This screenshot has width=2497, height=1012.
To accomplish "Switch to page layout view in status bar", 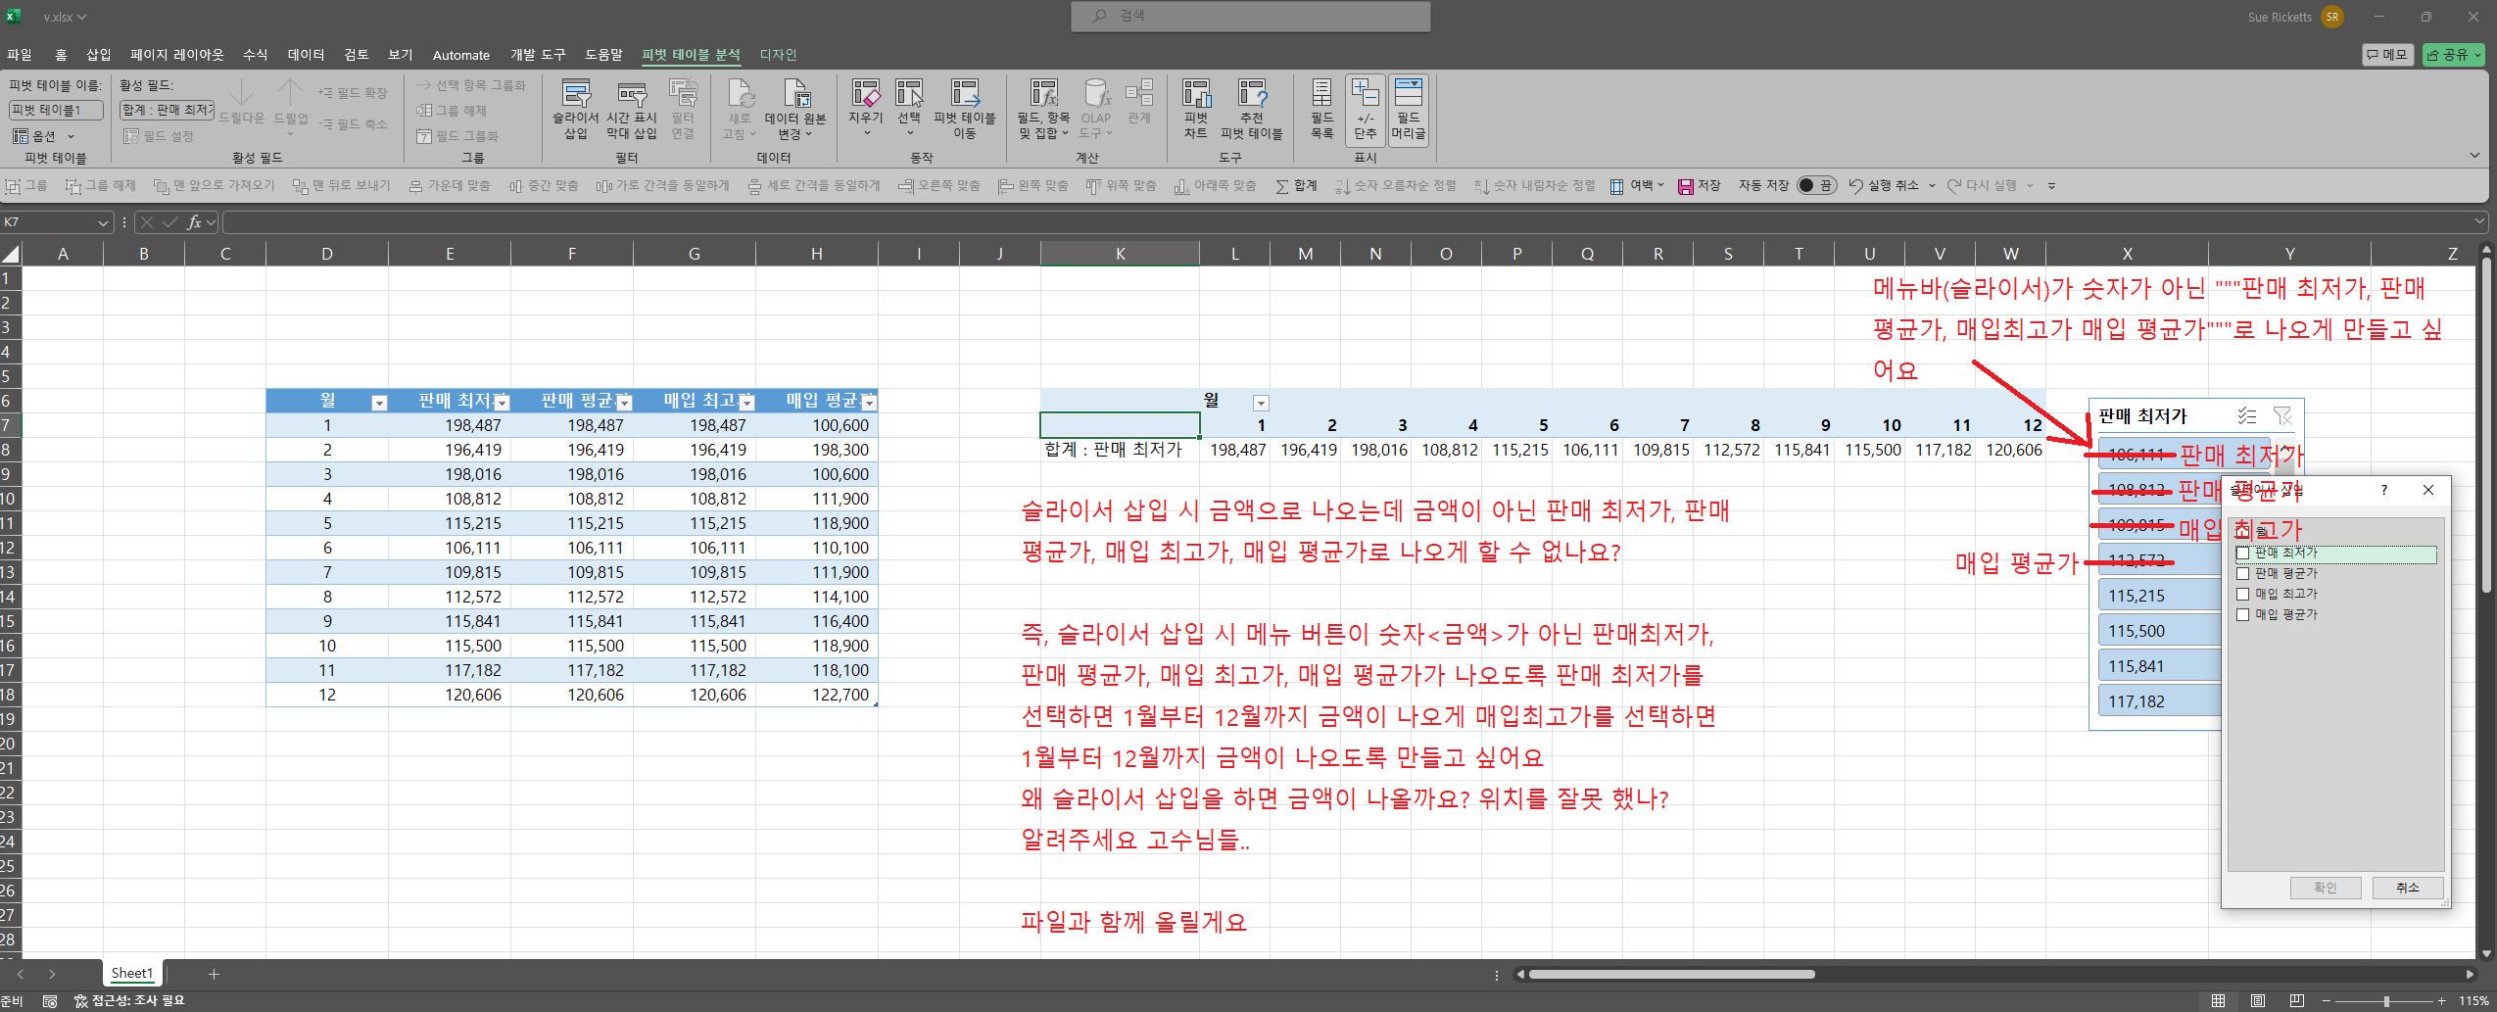I will pos(2257,1001).
